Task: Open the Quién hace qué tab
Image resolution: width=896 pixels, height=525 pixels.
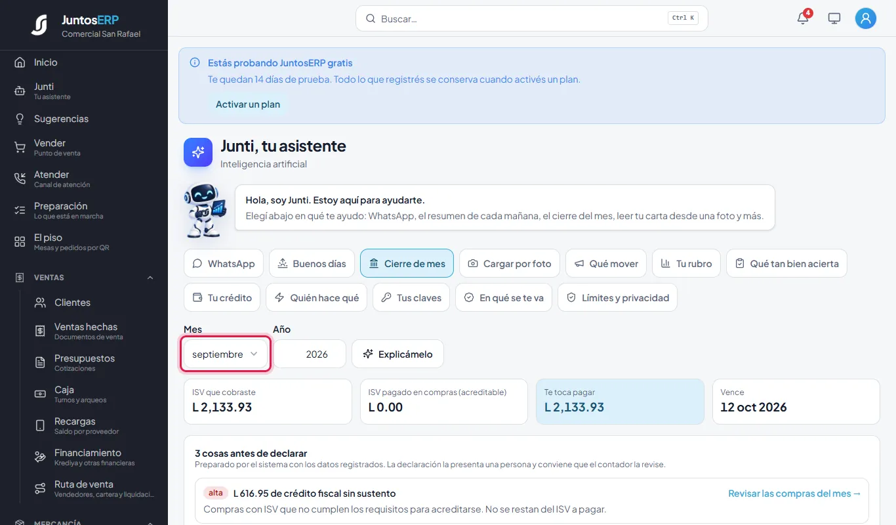Action: [x=317, y=298]
